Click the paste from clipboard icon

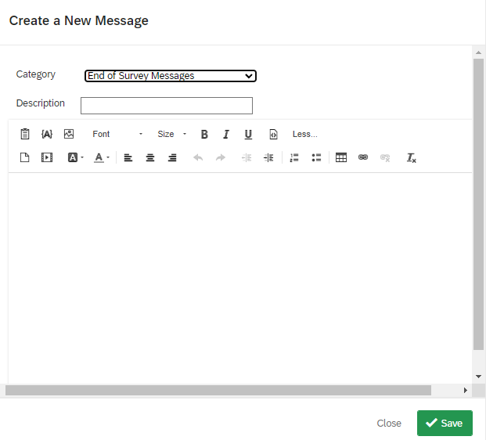(x=25, y=134)
